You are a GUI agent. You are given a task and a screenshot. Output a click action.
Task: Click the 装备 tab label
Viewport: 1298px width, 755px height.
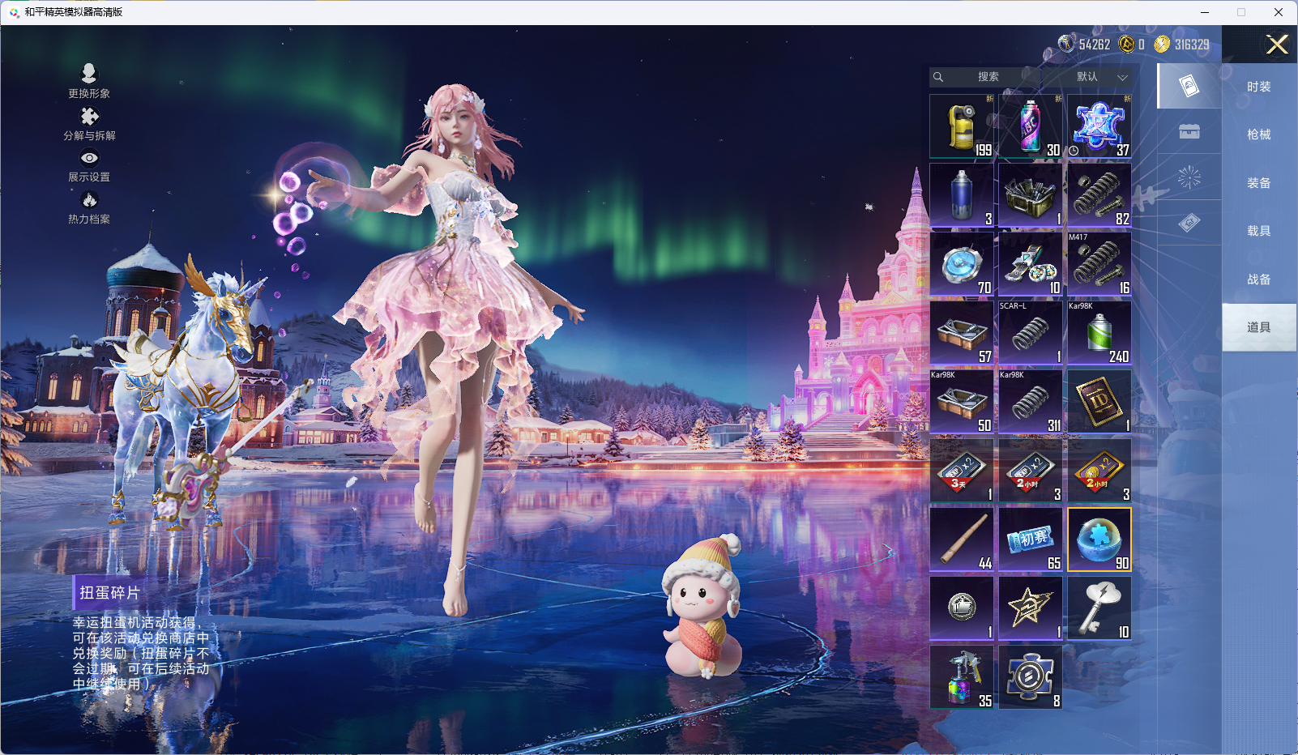(x=1258, y=183)
